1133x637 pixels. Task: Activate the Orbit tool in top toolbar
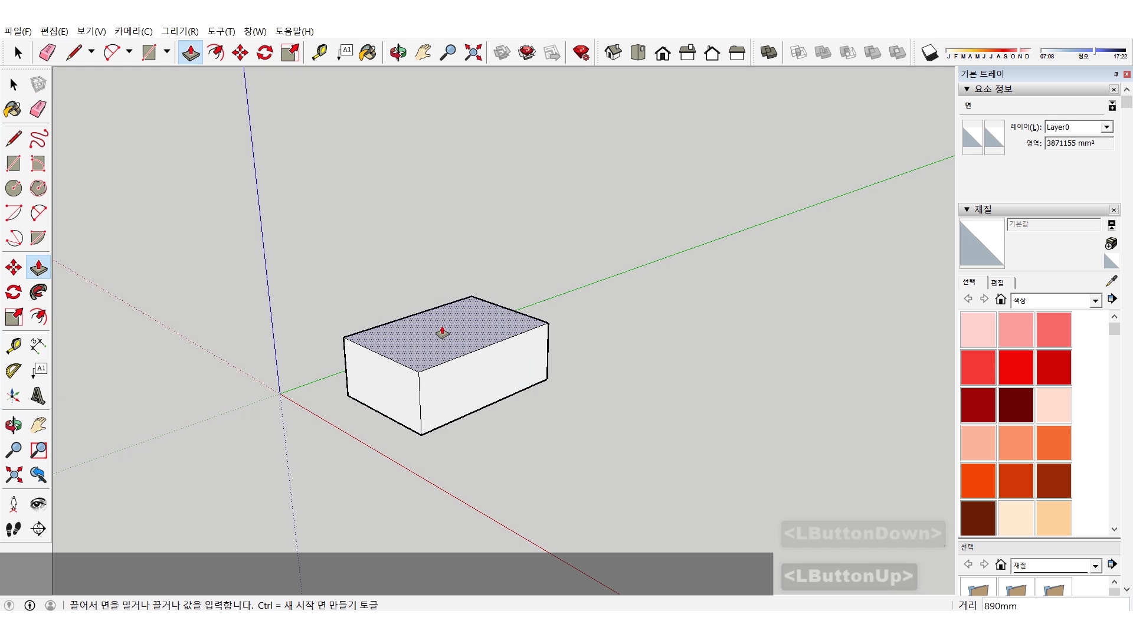click(398, 52)
